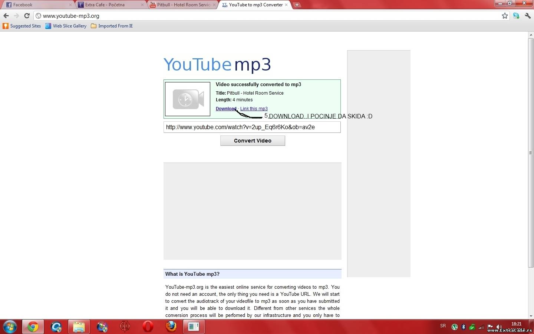Image resolution: width=534 pixels, height=334 pixels.
Task: Open the Chrome wrench settings menu
Action: 528,16
